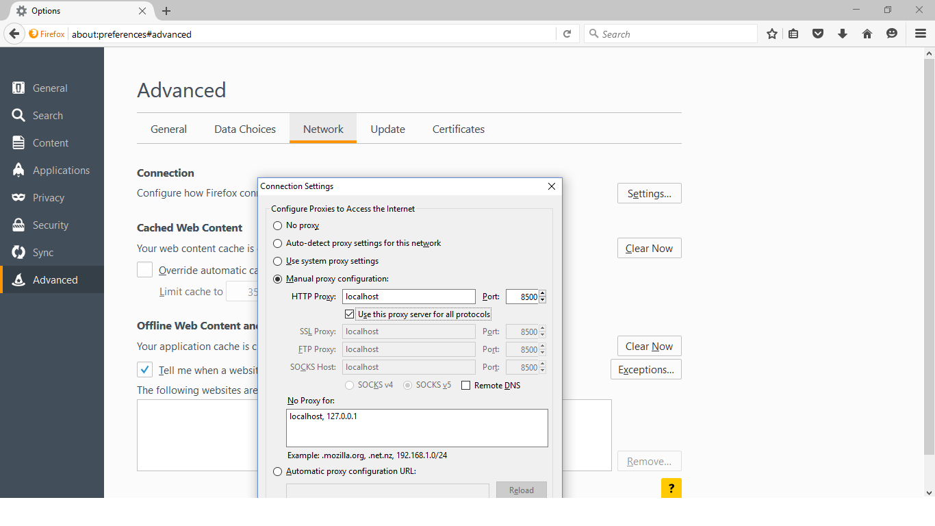Screen dimensions: 935x526
Task: Toggle Override automatic cache management checkbox
Action: click(x=144, y=270)
